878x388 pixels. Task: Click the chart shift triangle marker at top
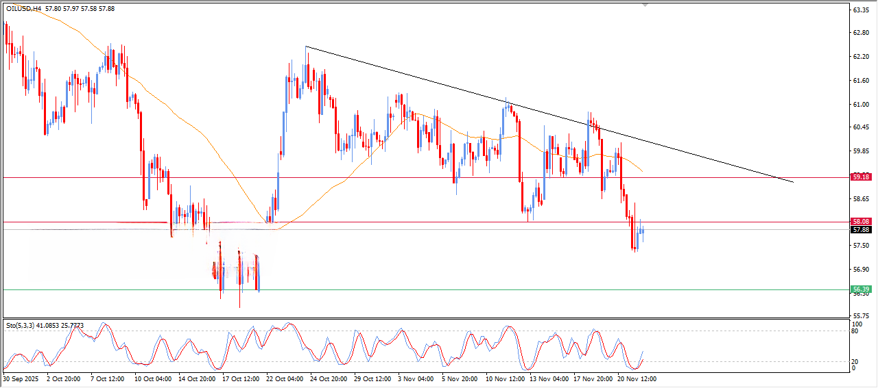[644, 5]
